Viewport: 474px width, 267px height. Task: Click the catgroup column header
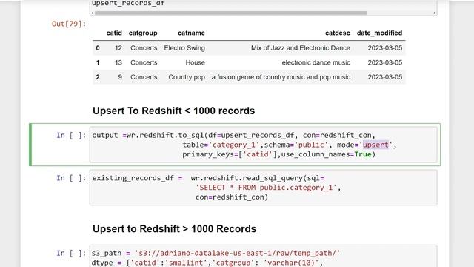tap(143, 33)
